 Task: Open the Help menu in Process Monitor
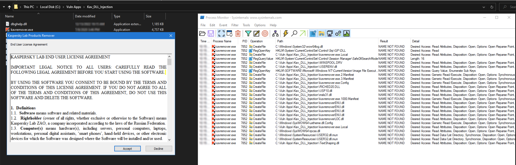273,25
